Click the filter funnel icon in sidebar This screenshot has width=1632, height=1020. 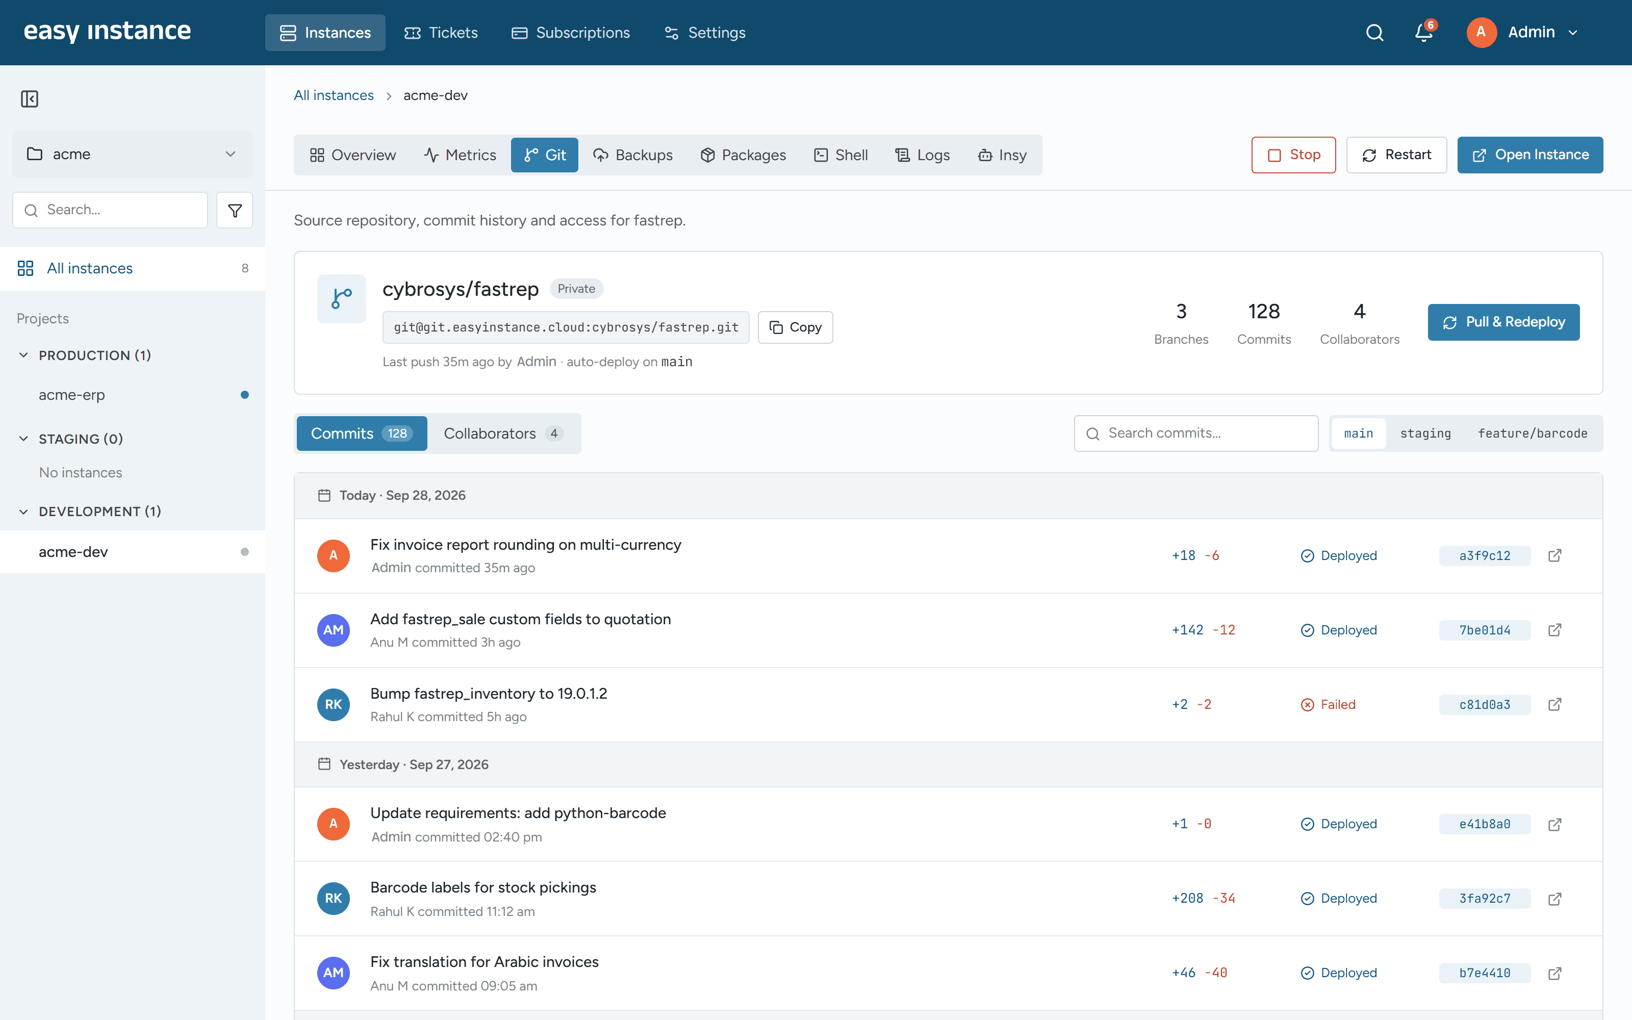(235, 211)
